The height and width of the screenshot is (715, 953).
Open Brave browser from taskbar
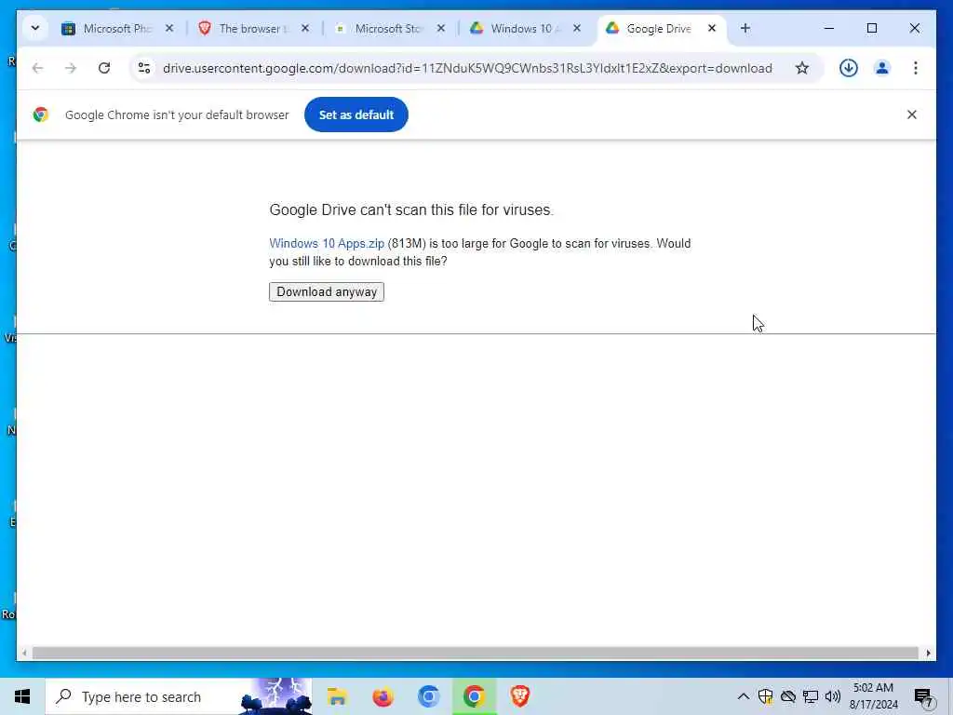(519, 696)
